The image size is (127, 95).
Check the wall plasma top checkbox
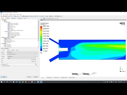(8, 36)
